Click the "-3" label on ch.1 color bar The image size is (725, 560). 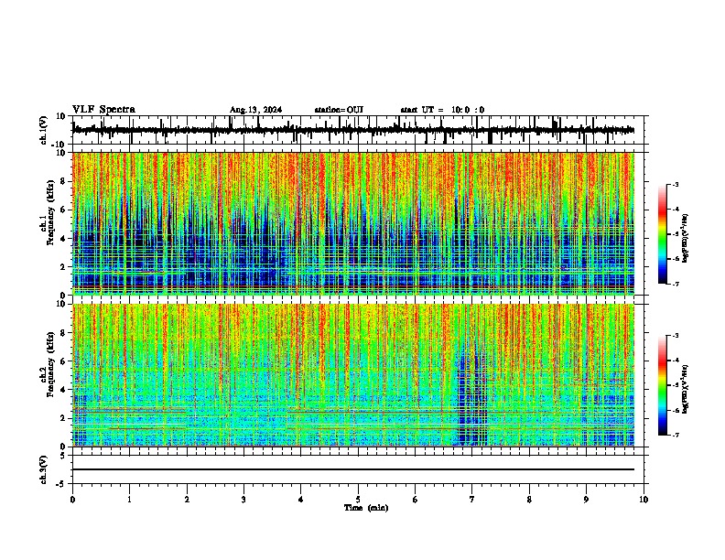676,185
